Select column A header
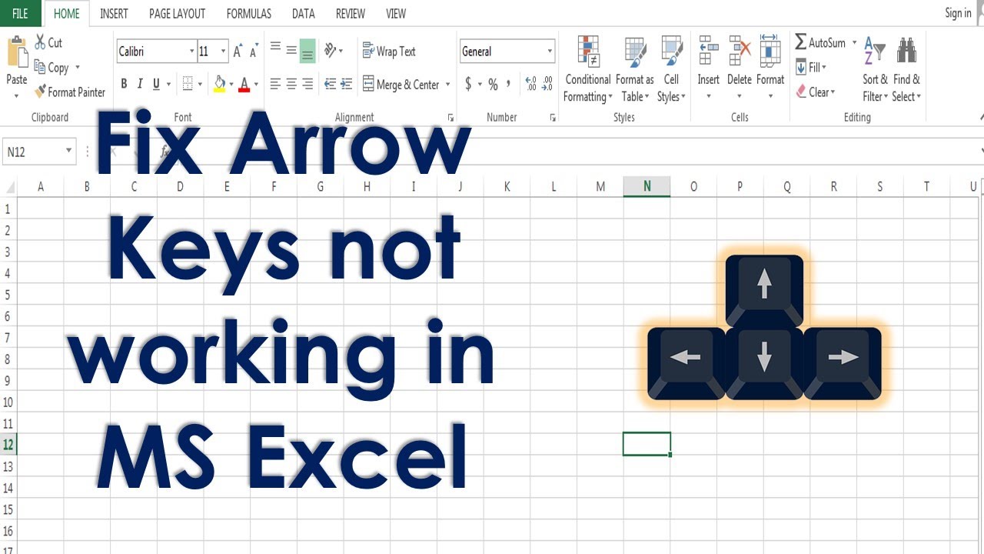 click(40, 186)
